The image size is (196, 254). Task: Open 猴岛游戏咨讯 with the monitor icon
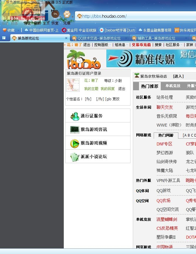click(x=98, y=129)
